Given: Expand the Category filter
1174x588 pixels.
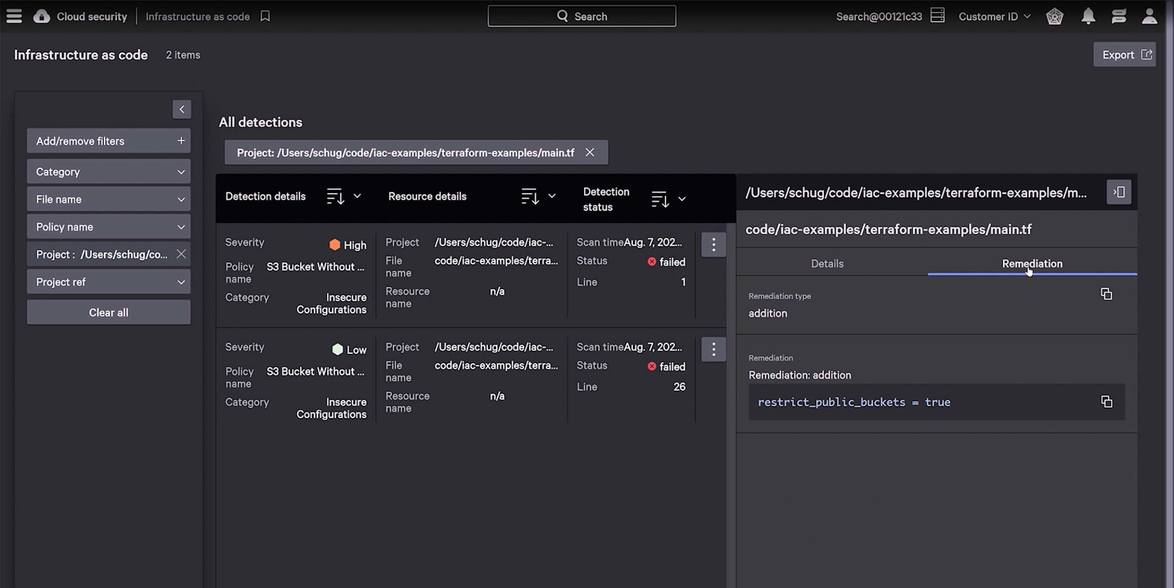Looking at the screenshot, I should (x=108, y=172).
